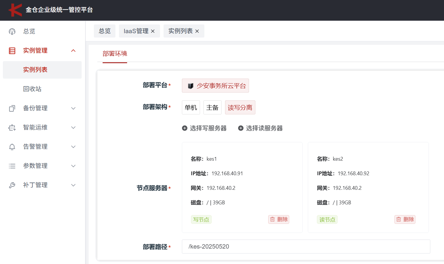Click the 节点服务器 field label
Image resolution: width=444 pixels, height=264 pixels.
[152, 188]
